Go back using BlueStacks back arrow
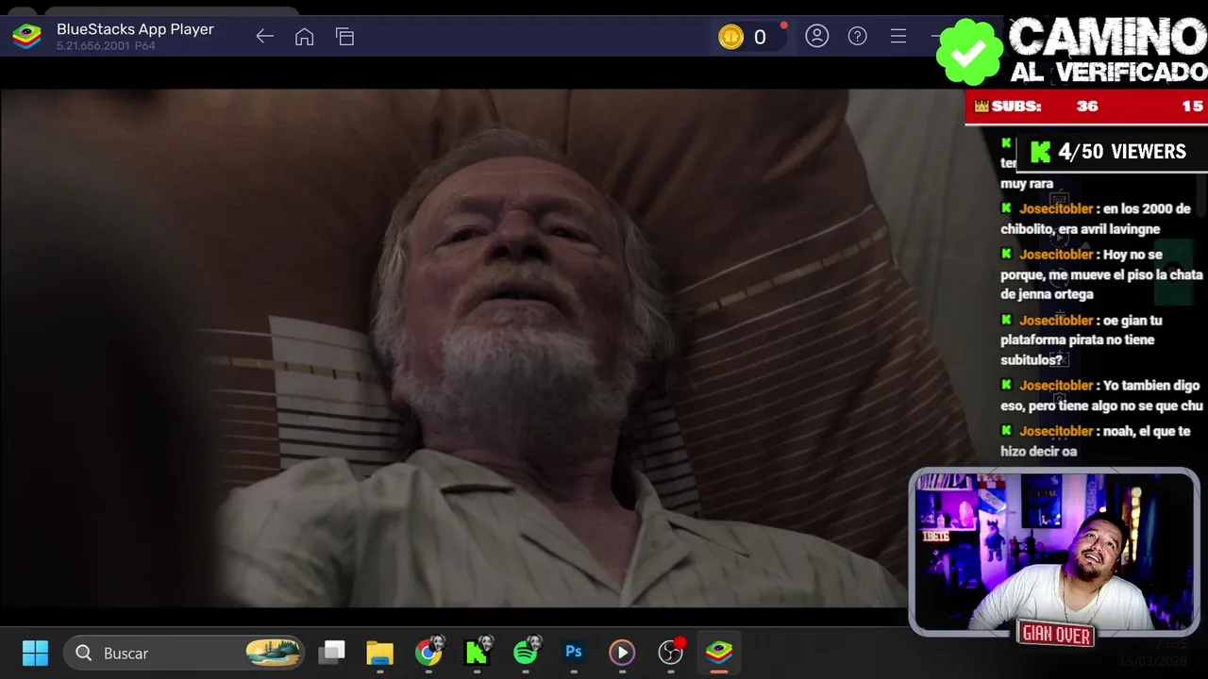 point(264,37)
